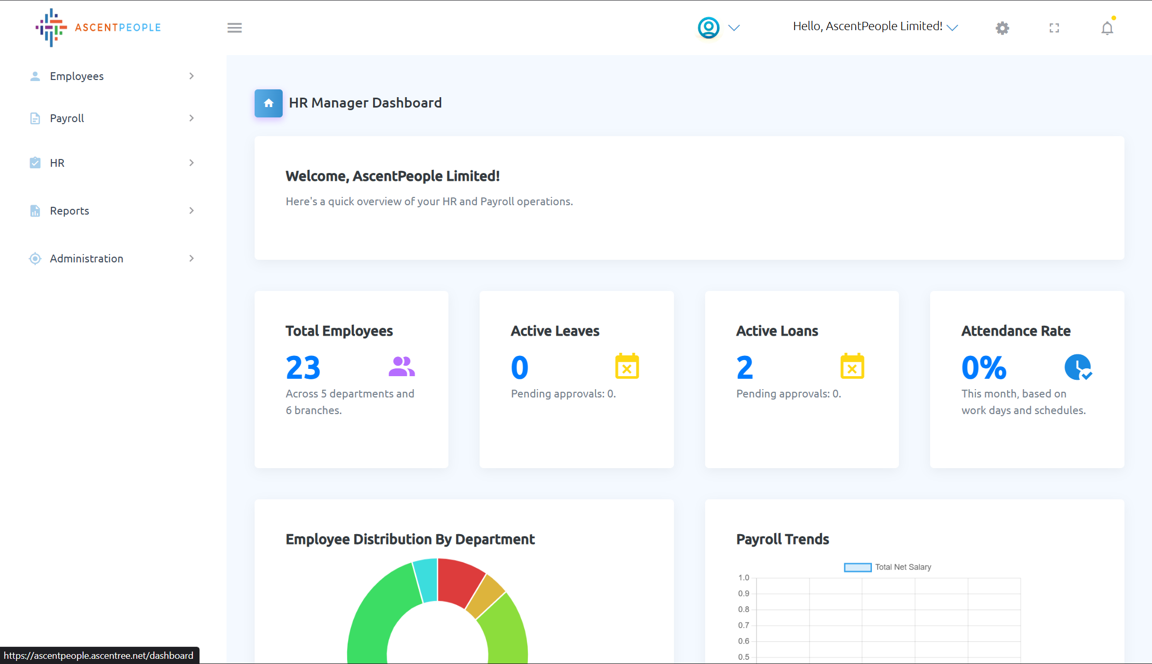
Task: Click the notifications bell icon
Action: (x=1107, y=29)
